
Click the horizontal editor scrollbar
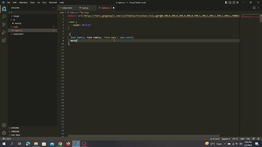tap(144, 136)
